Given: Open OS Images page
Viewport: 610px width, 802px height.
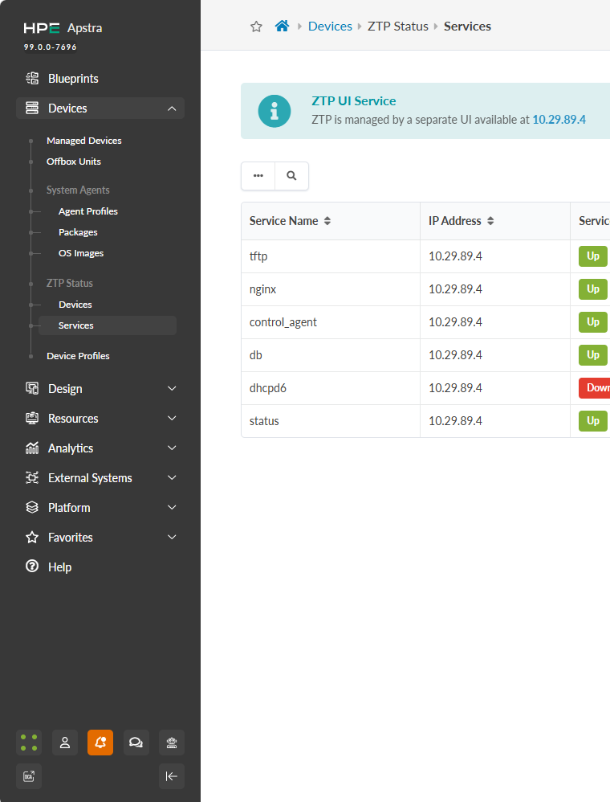Looking at the screenshot, I should (81, 253).
